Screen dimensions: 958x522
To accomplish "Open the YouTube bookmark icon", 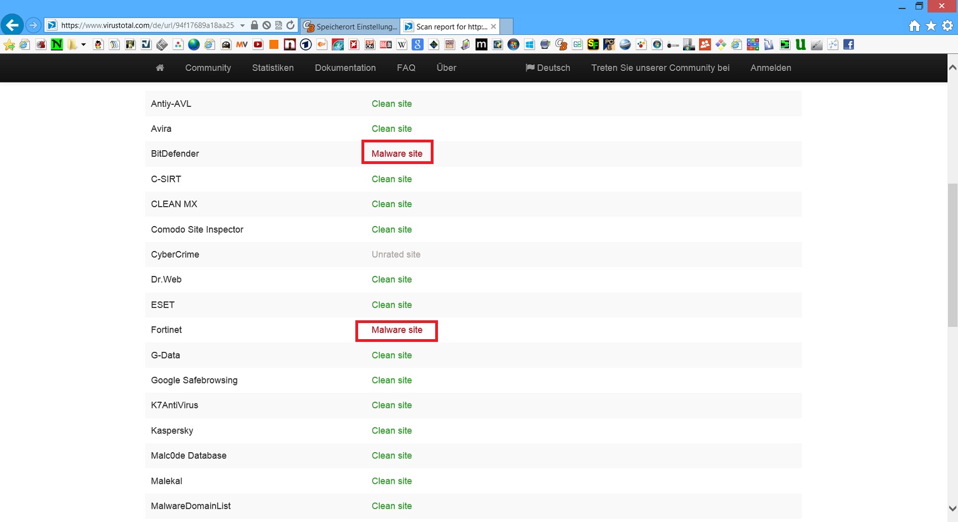I will [x=258, y=45].
